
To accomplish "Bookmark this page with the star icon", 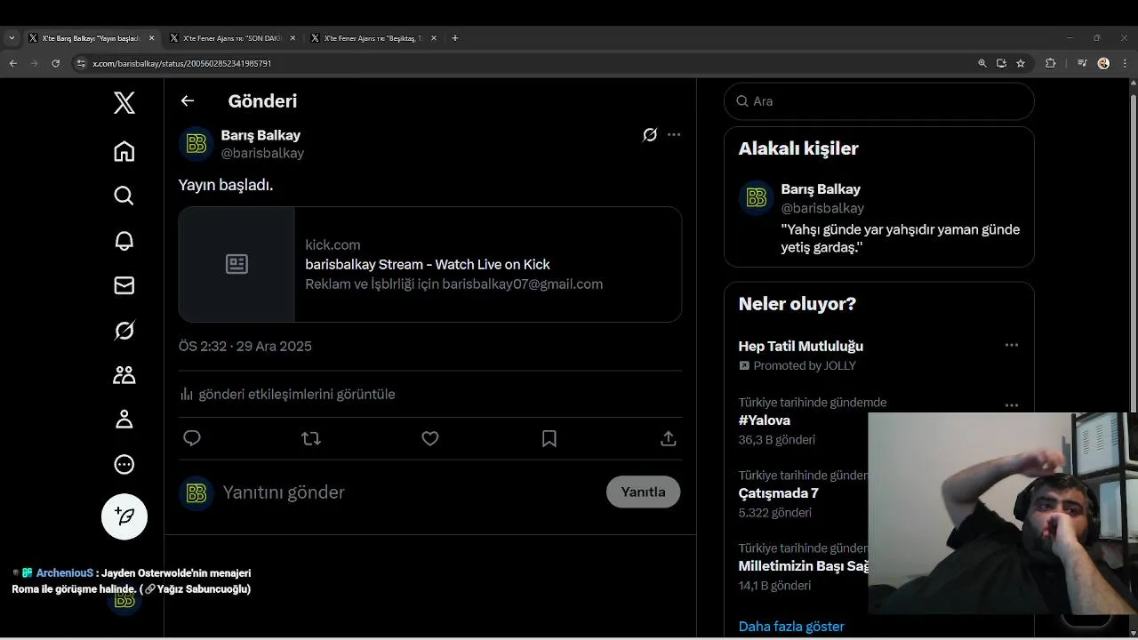I will (1021, 63).
